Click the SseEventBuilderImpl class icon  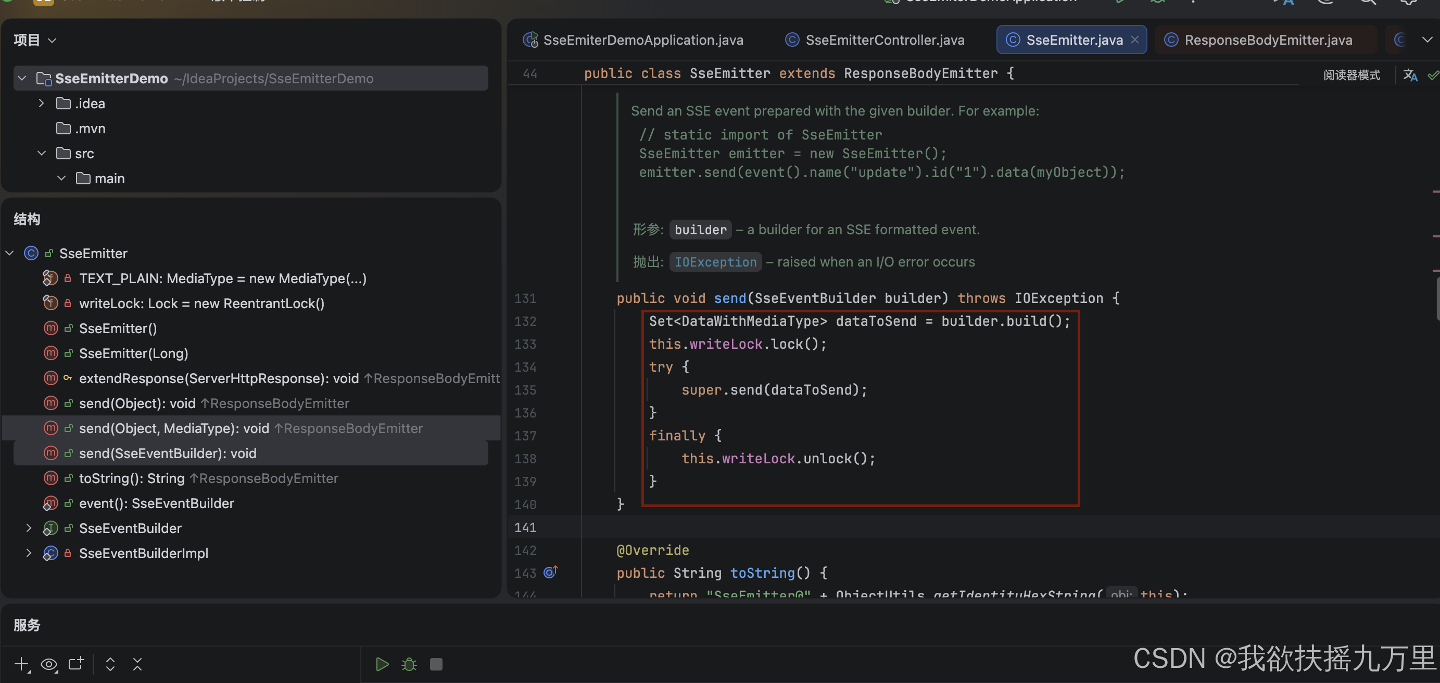pyautogui.click(x=50, y=553)
